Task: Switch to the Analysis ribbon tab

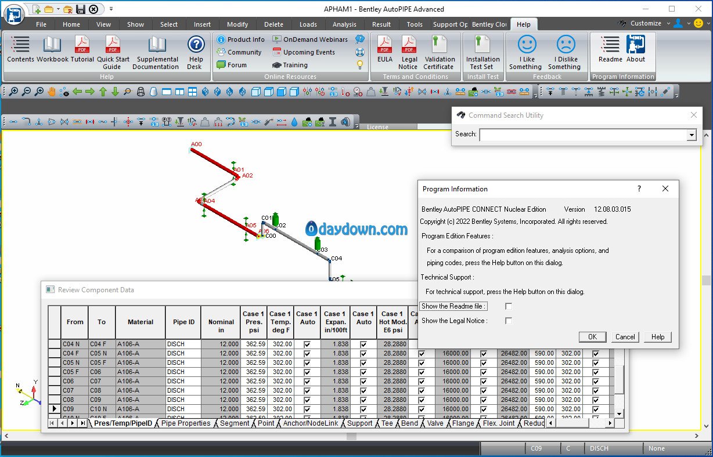Action: 345,24
